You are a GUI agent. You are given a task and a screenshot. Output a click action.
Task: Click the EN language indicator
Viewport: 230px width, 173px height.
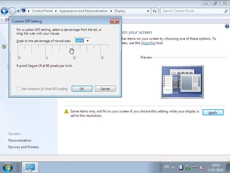click(x=166, y=167)
